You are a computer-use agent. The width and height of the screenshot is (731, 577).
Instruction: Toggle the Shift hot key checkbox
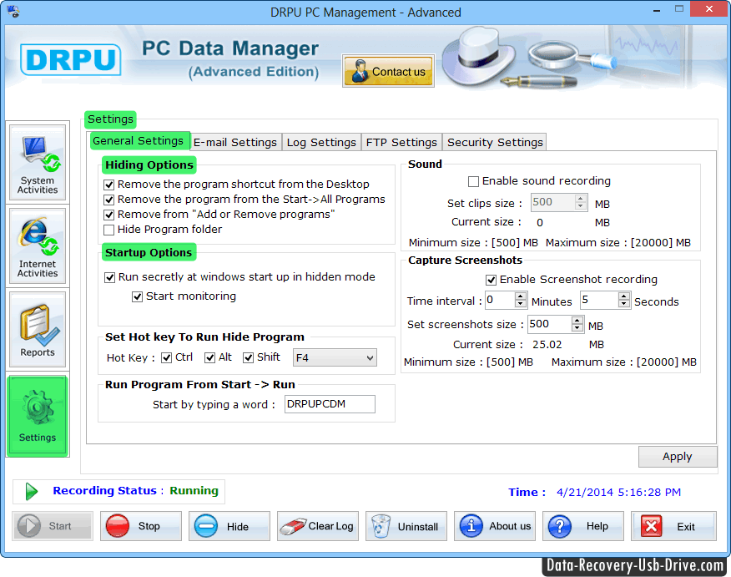pyautogui.click(x=248, y=357)
